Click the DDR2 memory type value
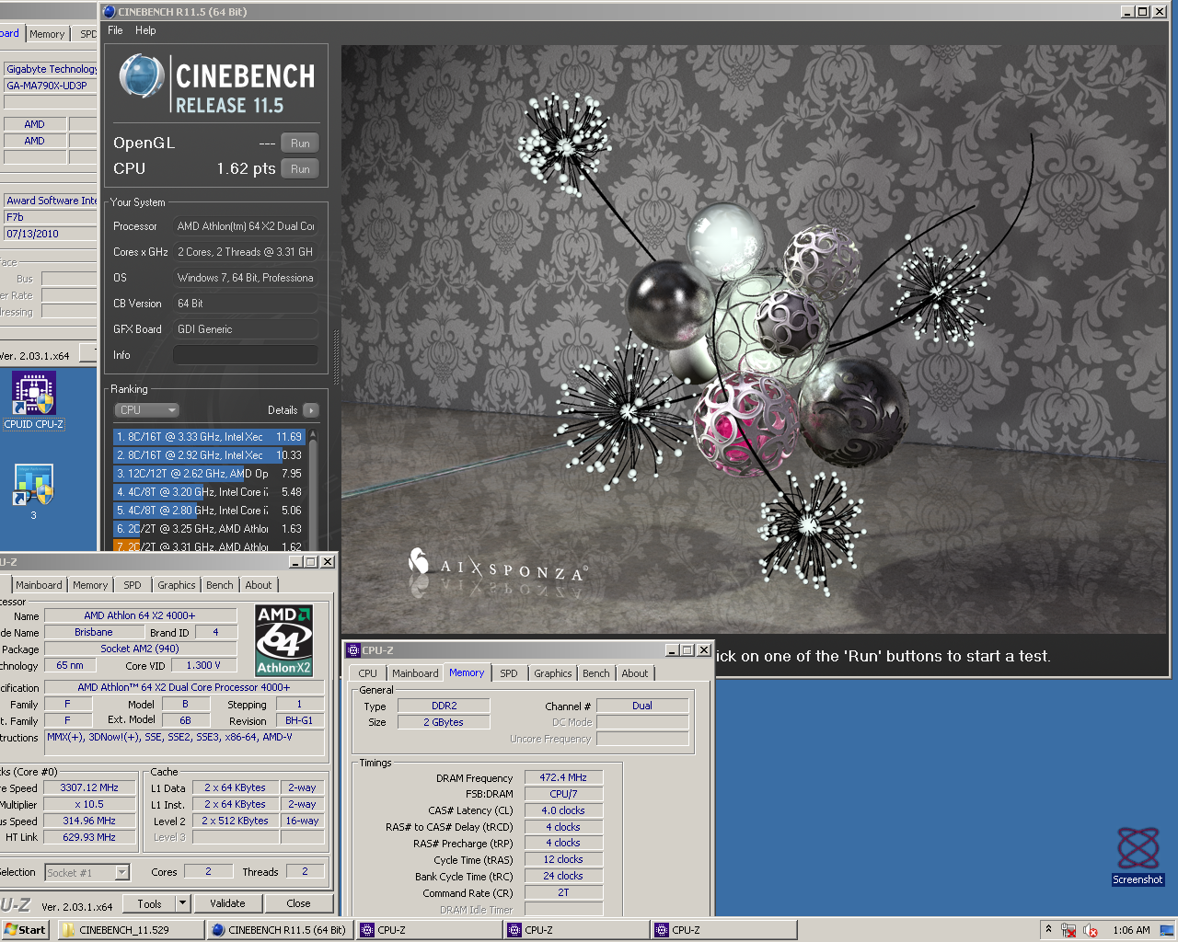The width and height of the screenshot is (1178, 942). (444, 706)
